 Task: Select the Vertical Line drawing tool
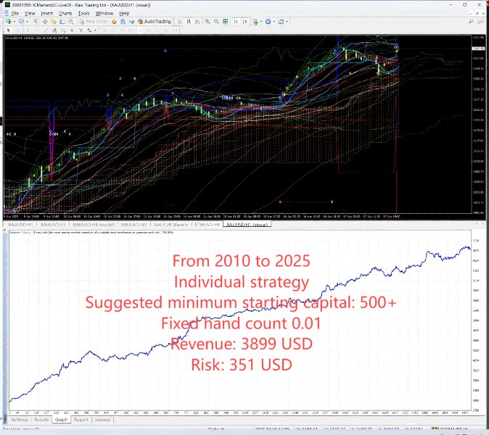tap(28, 30)
